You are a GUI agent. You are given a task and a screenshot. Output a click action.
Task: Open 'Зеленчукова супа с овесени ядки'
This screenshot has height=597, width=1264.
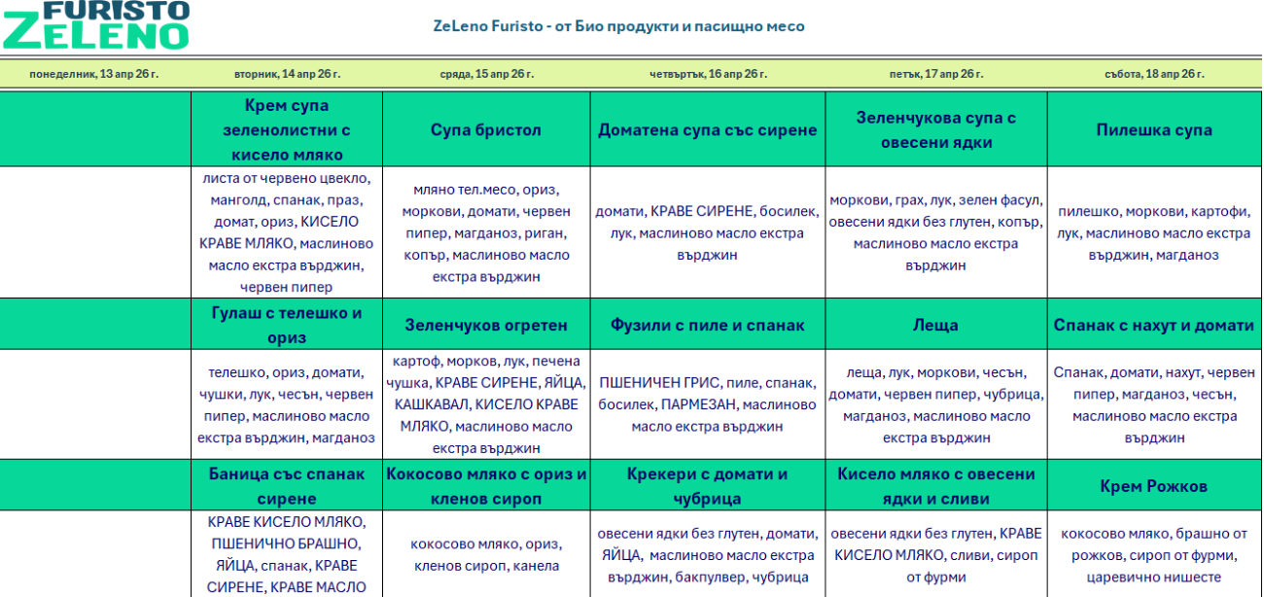(935, 127)
